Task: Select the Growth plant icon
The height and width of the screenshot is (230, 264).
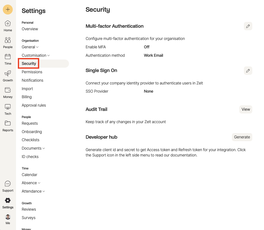Action: [x=8, y=73]
